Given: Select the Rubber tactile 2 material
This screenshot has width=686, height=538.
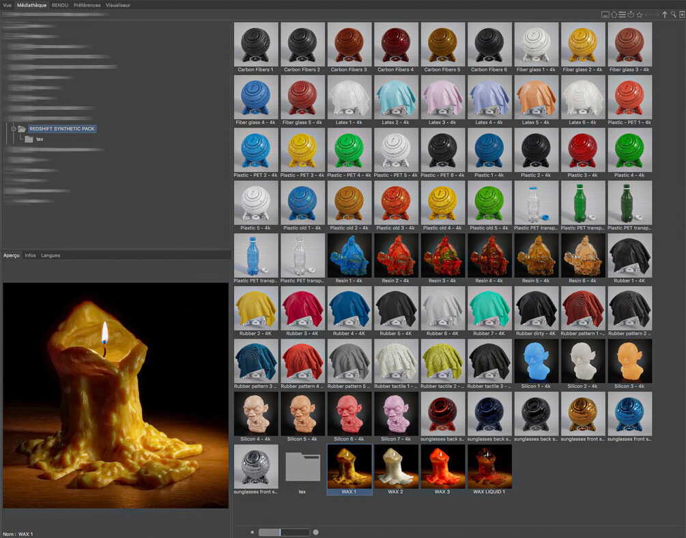Looking at the screenshot, I should (443, 364).
